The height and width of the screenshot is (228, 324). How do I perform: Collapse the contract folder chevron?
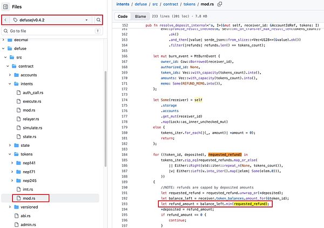pyautogui.click(x=8, y=66)
